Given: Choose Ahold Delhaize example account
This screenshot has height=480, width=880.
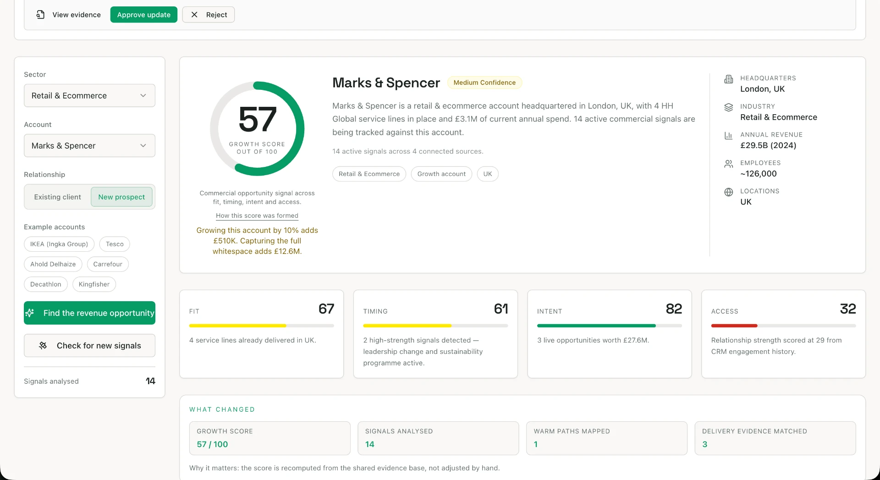Looking at the screenshot, I should (53, 264).
